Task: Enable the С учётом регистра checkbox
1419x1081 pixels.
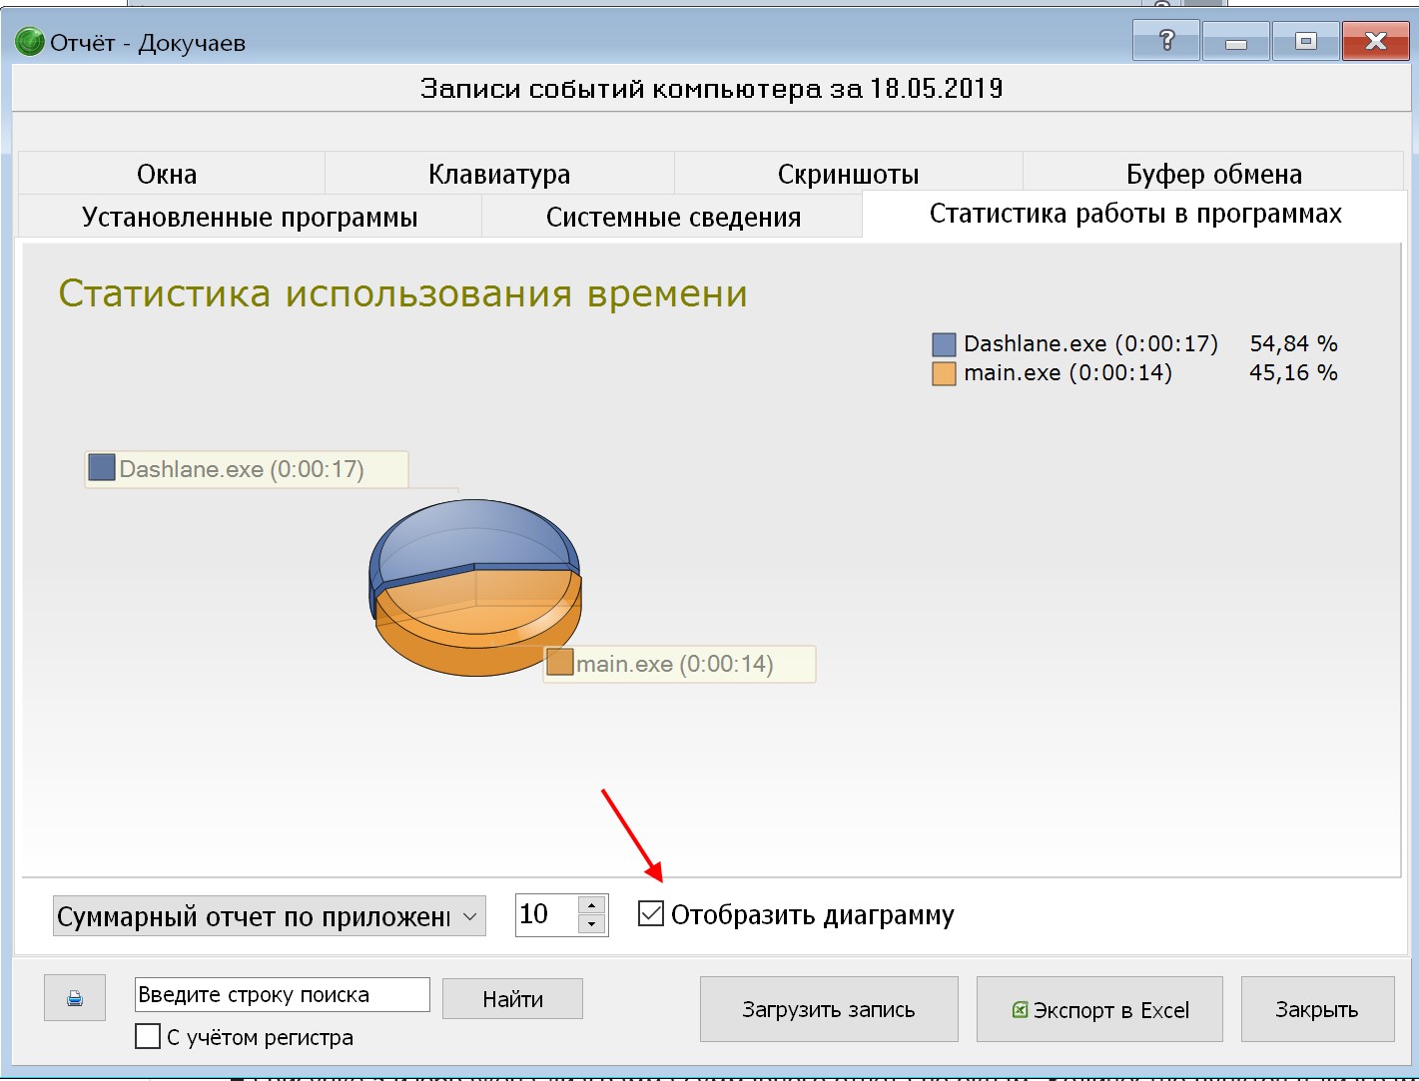Action: point(148,1036)
